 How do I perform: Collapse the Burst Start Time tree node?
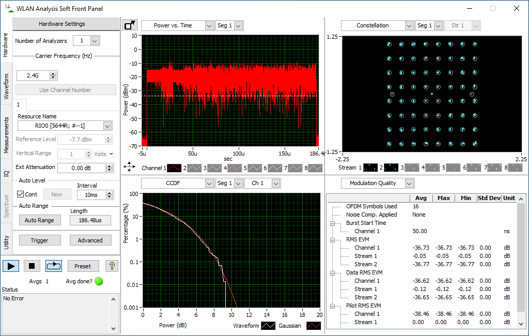pyautogui.click(x=332, y=223)
